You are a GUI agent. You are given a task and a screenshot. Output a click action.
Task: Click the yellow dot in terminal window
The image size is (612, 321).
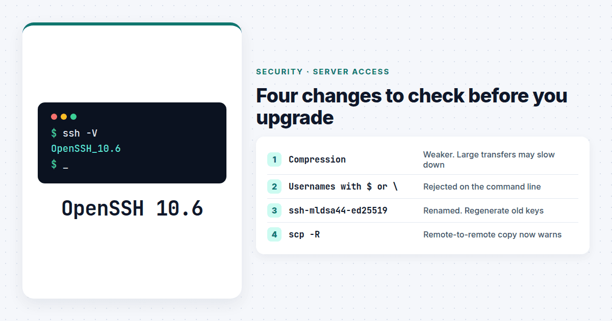pyautogui.click(x=64, y=117)
